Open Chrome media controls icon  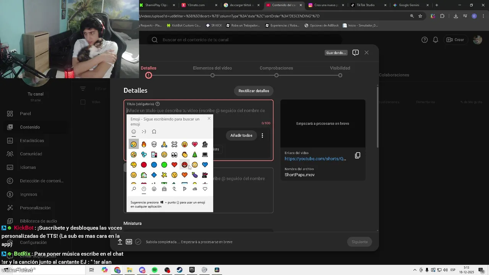pyautogui.click(x=465, y=16)
